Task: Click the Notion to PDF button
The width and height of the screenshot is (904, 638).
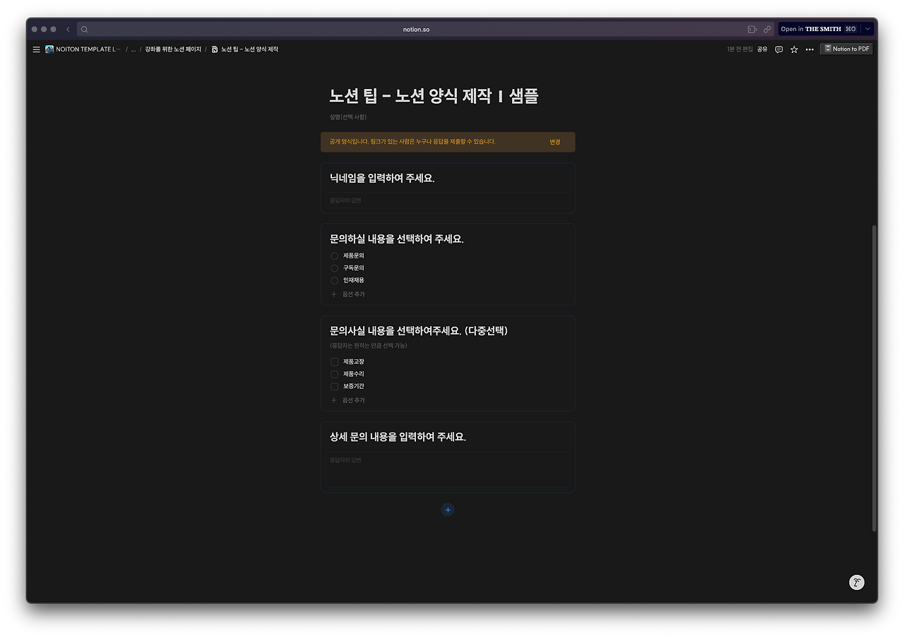Action: (x=846, y=49)
